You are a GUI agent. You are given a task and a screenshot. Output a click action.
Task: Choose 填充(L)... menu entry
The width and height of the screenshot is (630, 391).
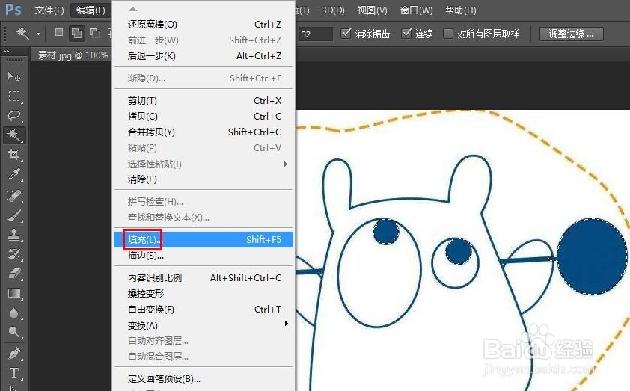tap(204, 240)
